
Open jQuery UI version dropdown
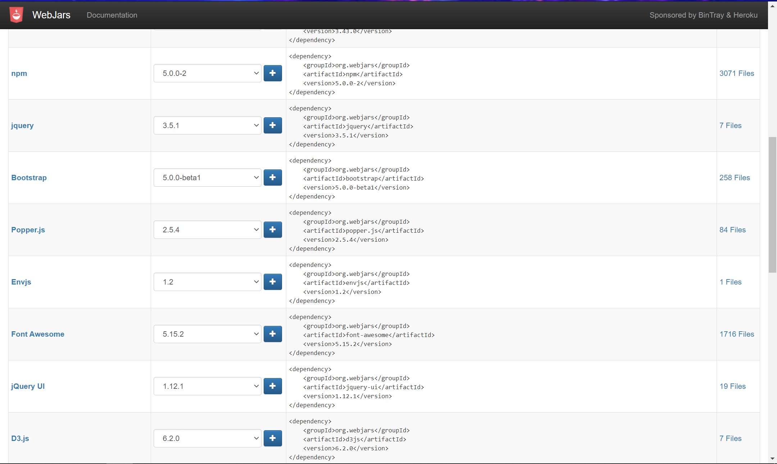pos(208,386)
